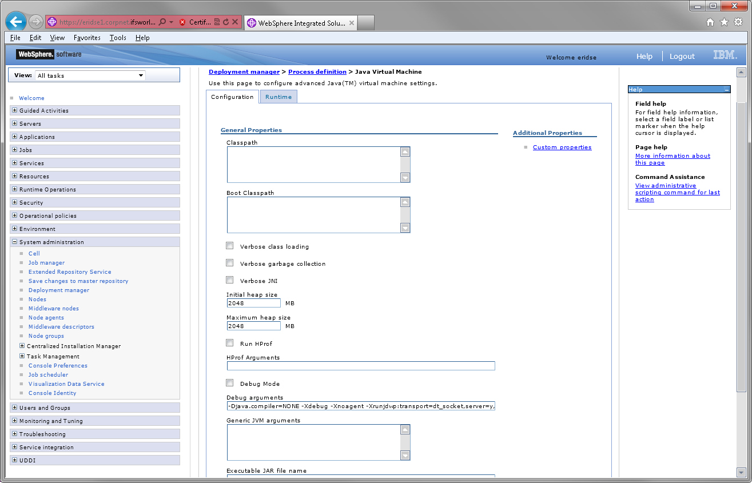
Task: Click the page vertical scrollbar down arrow
Action: point(741,472)
